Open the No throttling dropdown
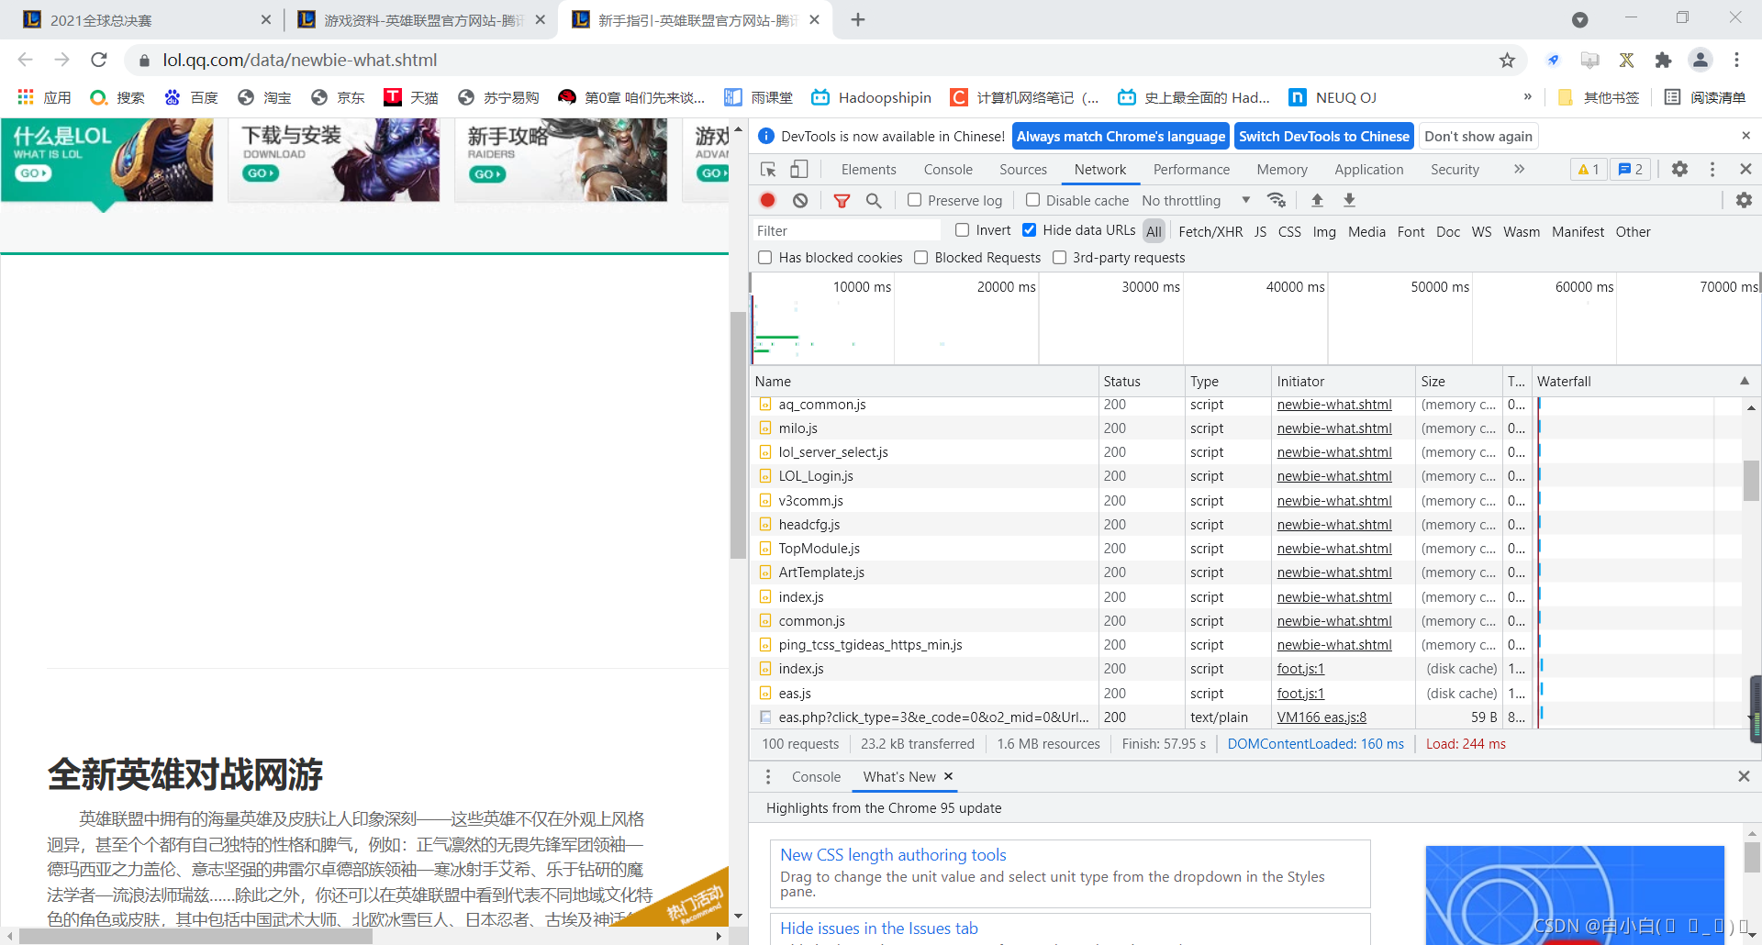Screen dimensions: 1762x945 click(1196, 200)
